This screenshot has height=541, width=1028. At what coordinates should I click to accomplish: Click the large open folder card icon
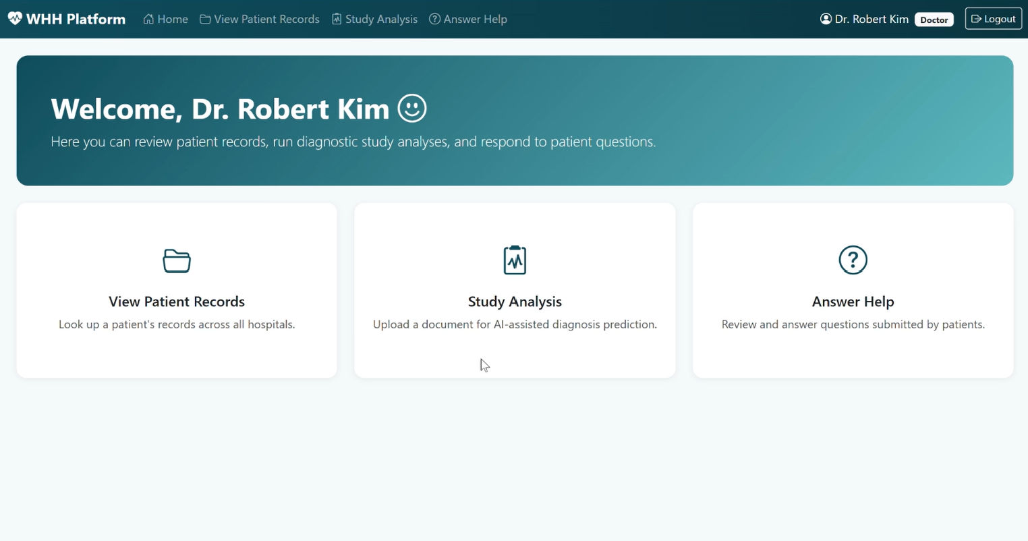(177, 260)
